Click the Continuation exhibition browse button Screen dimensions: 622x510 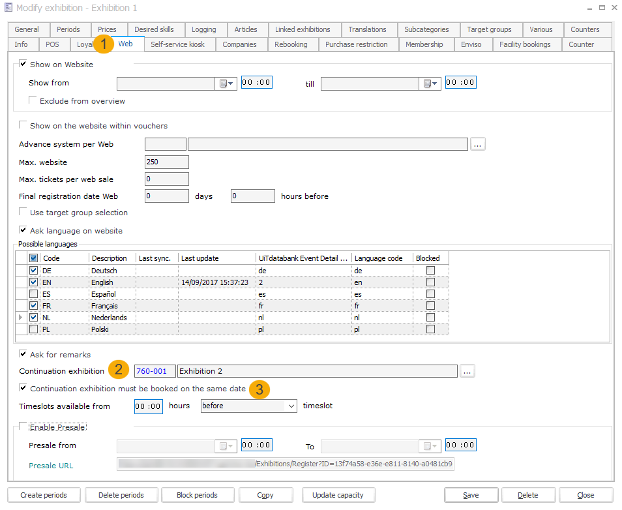pyautogui.click(x=467, y=371)
